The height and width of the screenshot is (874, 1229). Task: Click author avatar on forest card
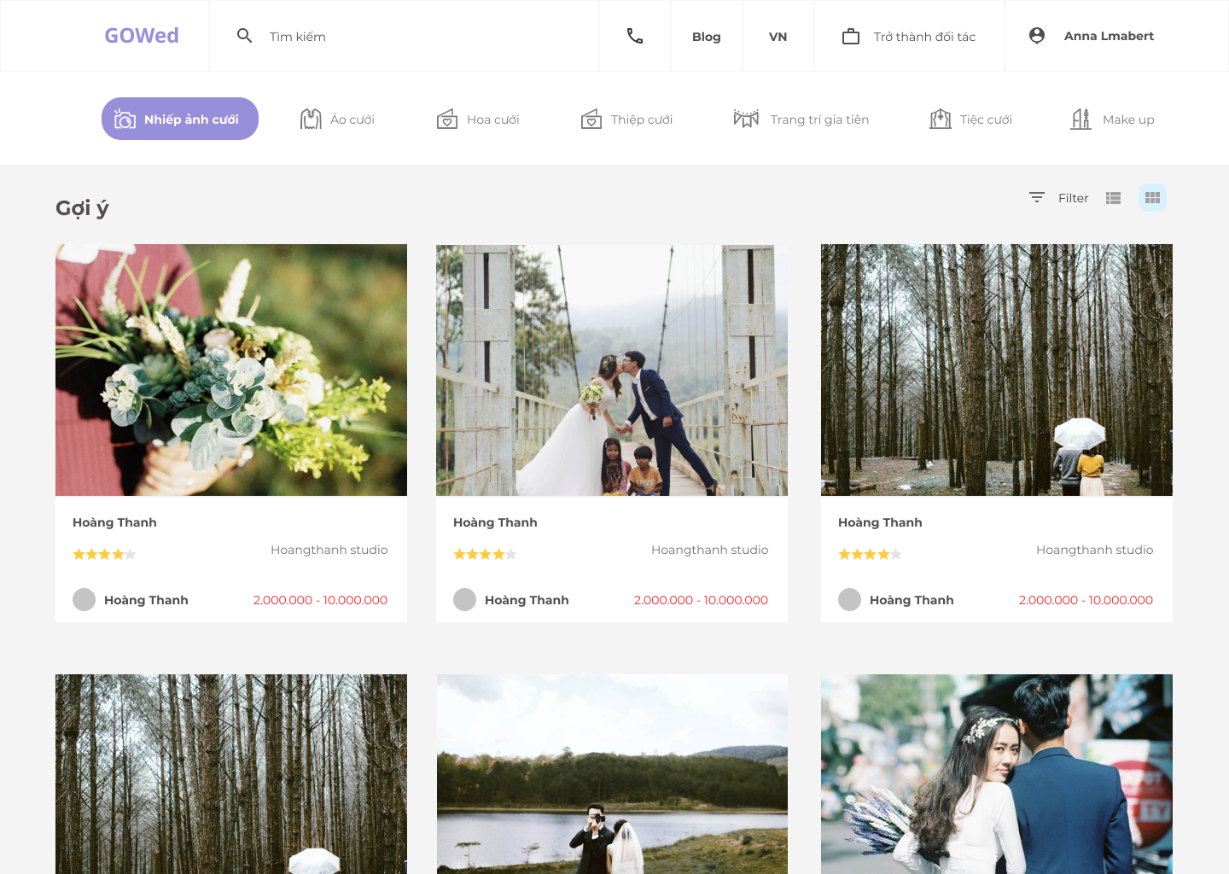click(x=849, y=599)
